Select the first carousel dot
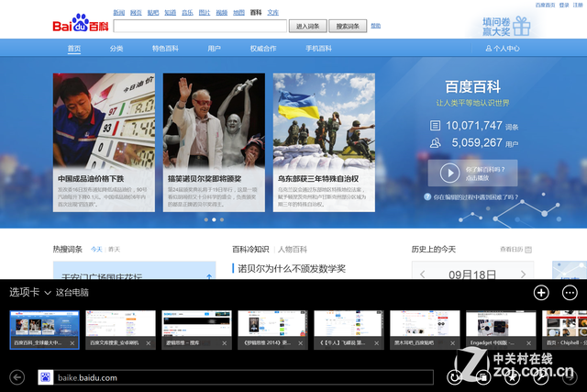 205,219
